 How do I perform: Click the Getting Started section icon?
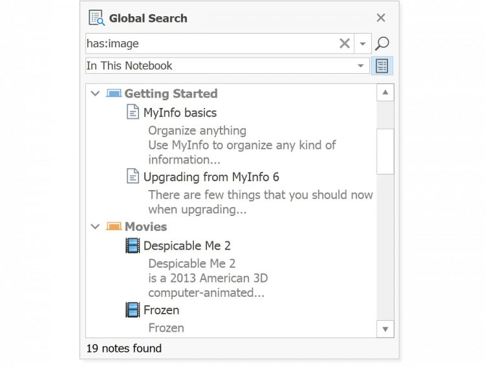(114, 94)
